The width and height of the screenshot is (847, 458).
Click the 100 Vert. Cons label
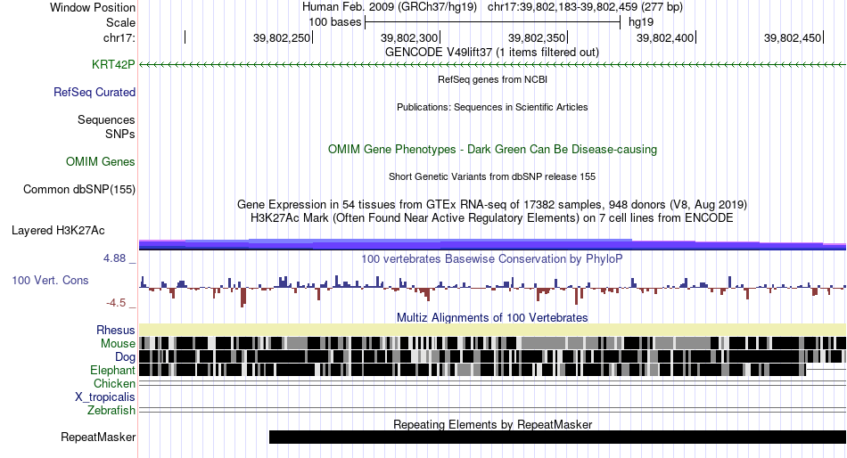coord(50,281)
